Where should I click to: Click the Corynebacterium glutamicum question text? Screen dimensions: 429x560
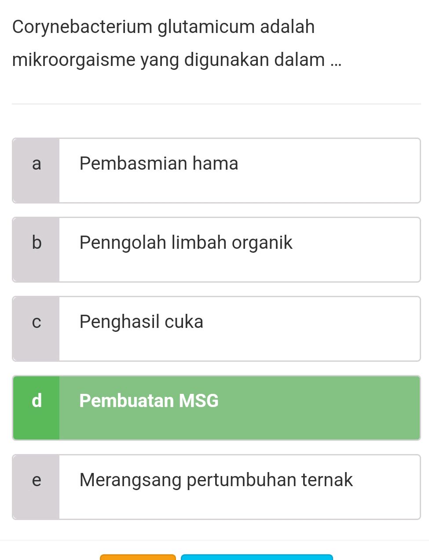tap(163, 27)
